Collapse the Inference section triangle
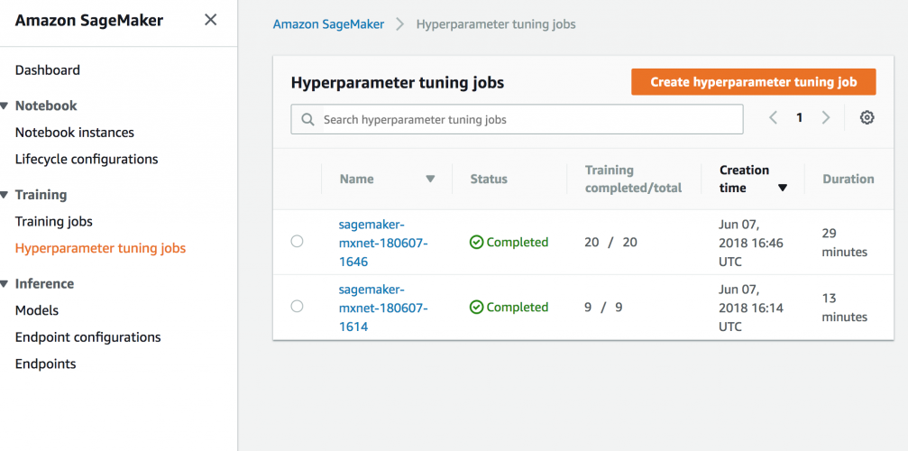The height and width of the screenshot is (451, 908). click(4, 284)
